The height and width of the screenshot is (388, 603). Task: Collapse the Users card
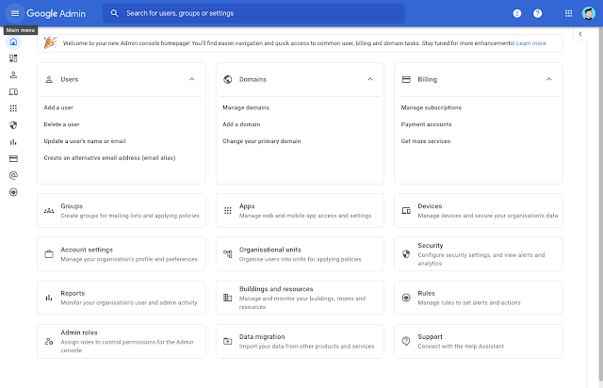tap(191, 80)
